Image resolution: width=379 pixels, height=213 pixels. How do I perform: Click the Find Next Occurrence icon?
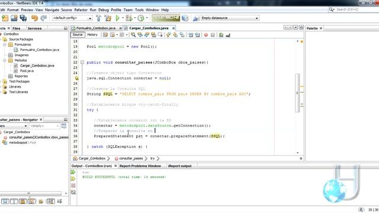(147, 35)
